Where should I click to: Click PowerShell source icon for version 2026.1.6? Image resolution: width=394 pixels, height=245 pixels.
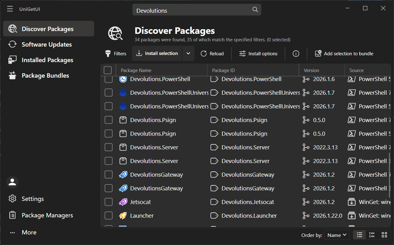tap(351, 79)
